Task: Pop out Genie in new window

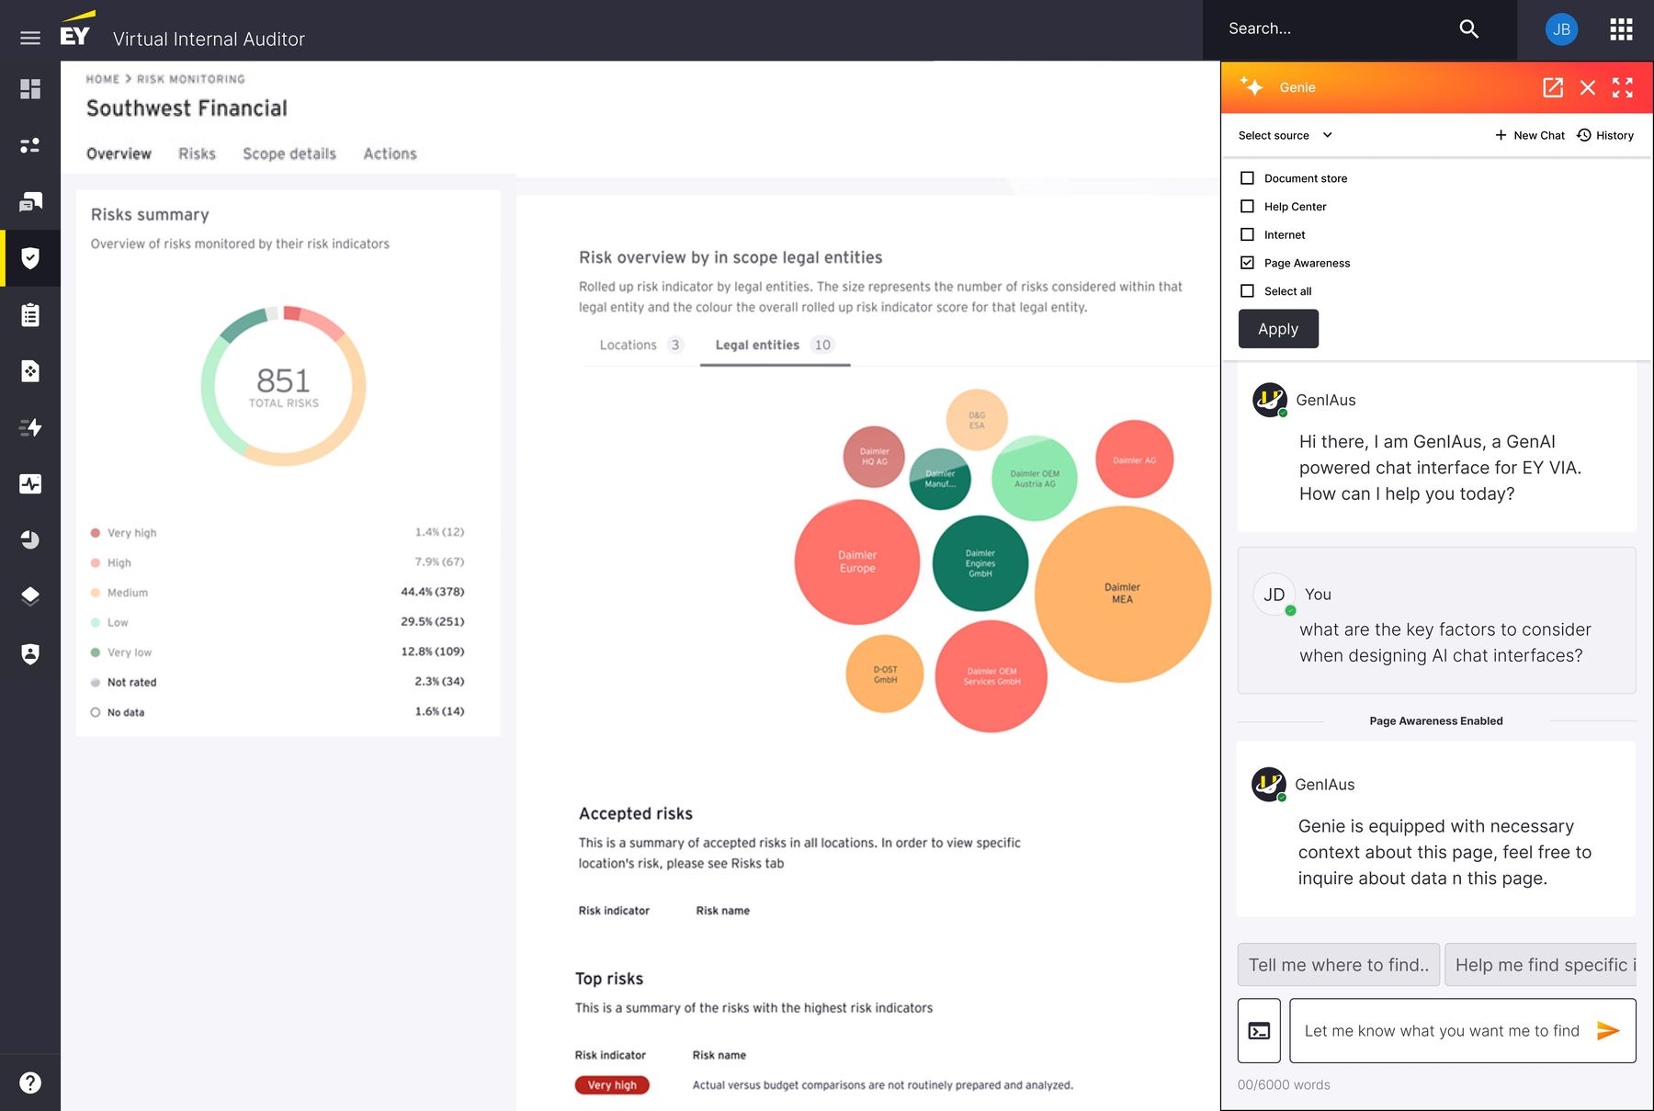Action: 1553,87
